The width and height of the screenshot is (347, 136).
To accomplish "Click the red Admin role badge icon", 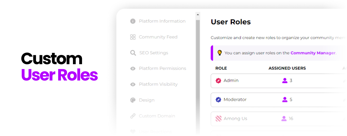I will point(218,81).
